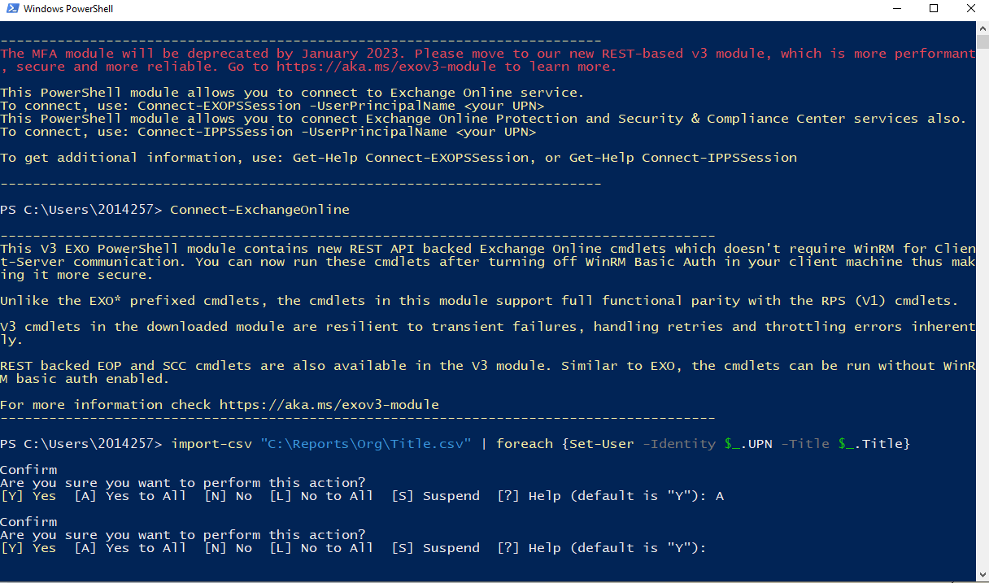Image resolution: width=989 pixels, height=583 pixels.
Task: Click the yellow https://aka.ms/exov3-module link
Action: coord(329,405)
